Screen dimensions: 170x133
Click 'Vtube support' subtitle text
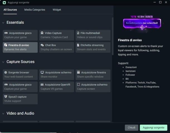pyautogui.click(x=13, y=101)
